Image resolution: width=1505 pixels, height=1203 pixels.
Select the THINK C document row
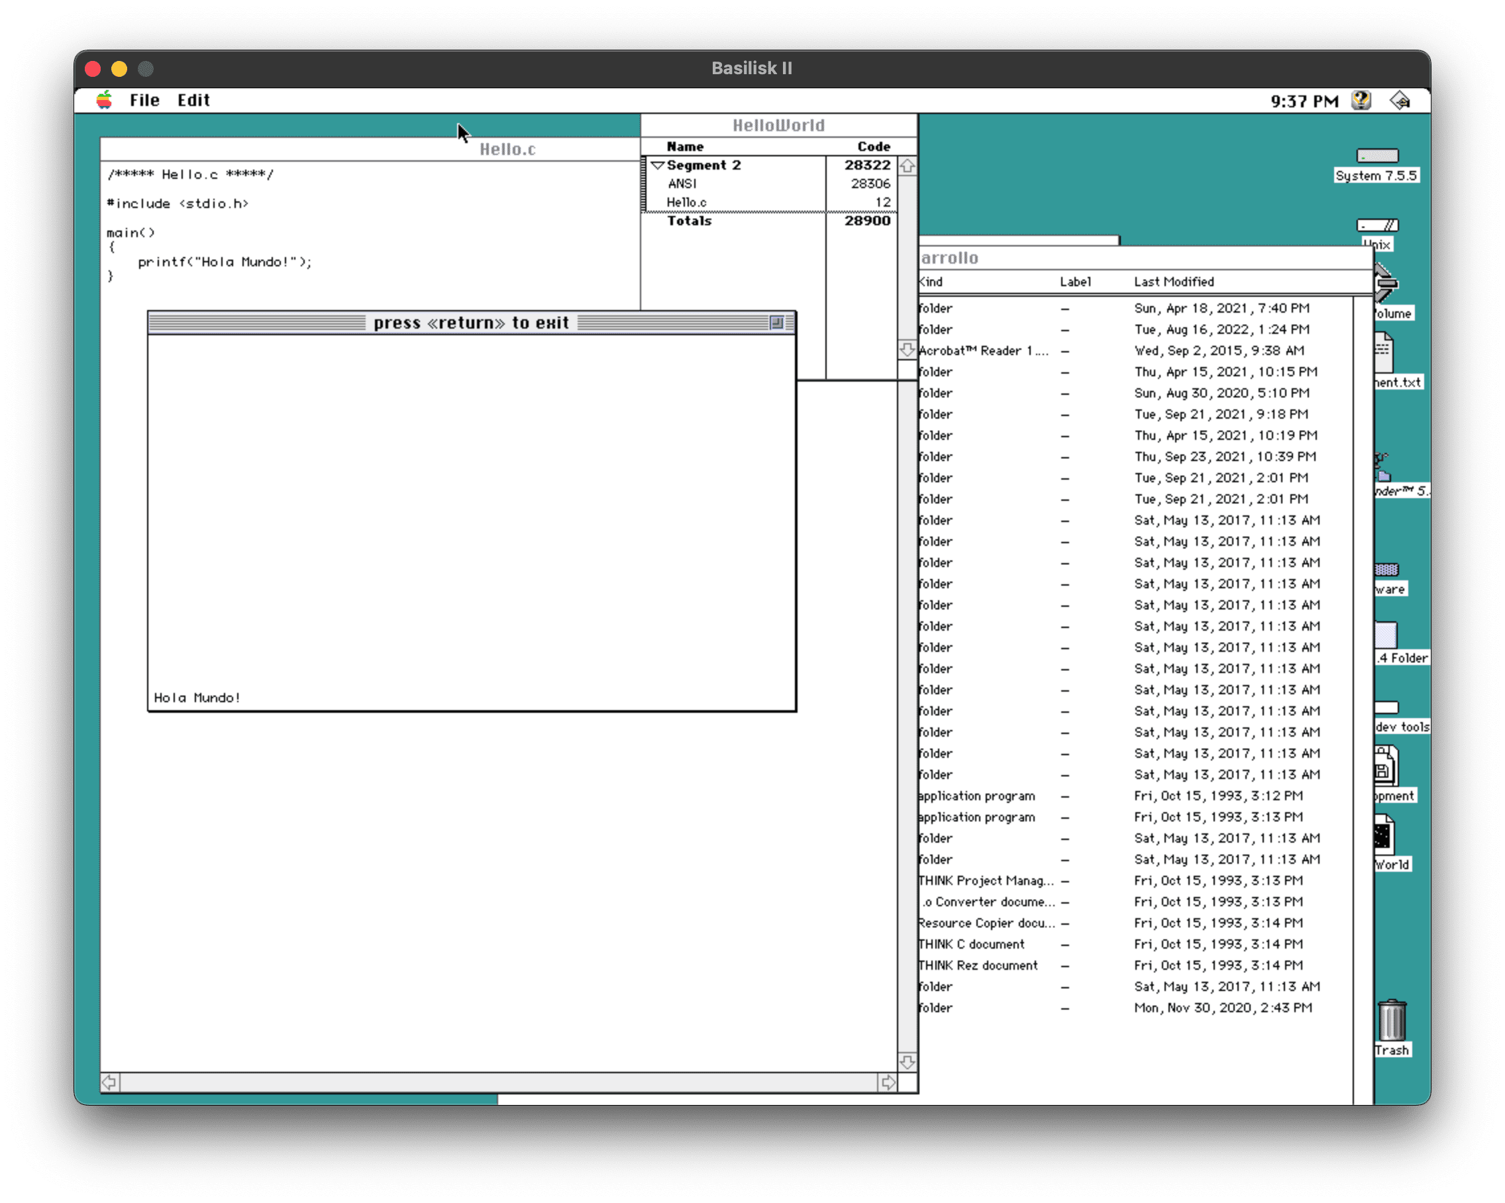click(x=1136, y=944)
